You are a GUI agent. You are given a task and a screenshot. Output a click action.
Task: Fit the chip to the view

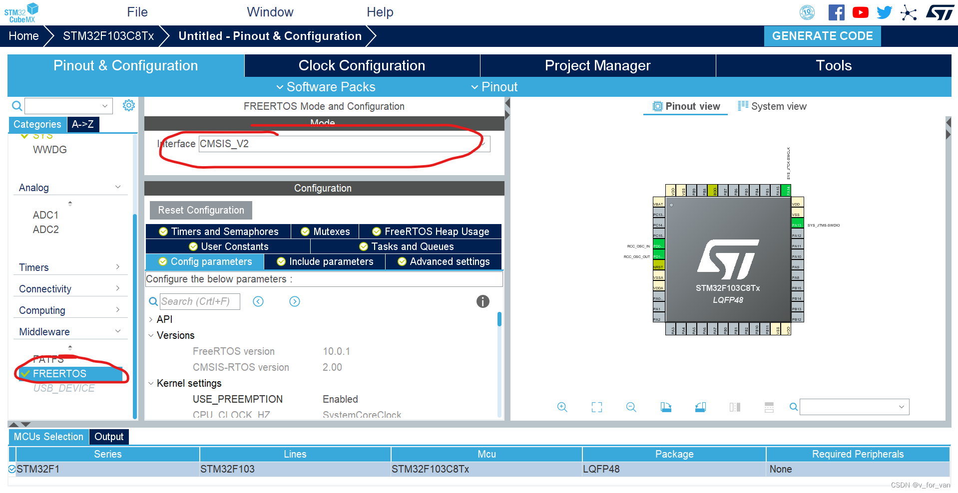coord(596,407)
